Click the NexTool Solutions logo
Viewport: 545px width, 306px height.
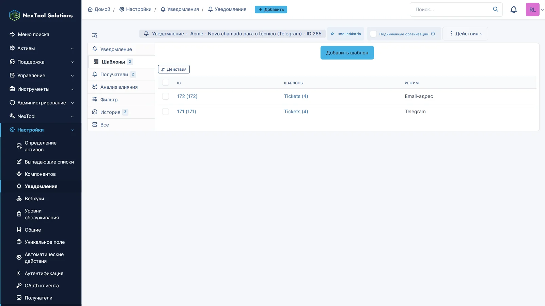[41, 15]
